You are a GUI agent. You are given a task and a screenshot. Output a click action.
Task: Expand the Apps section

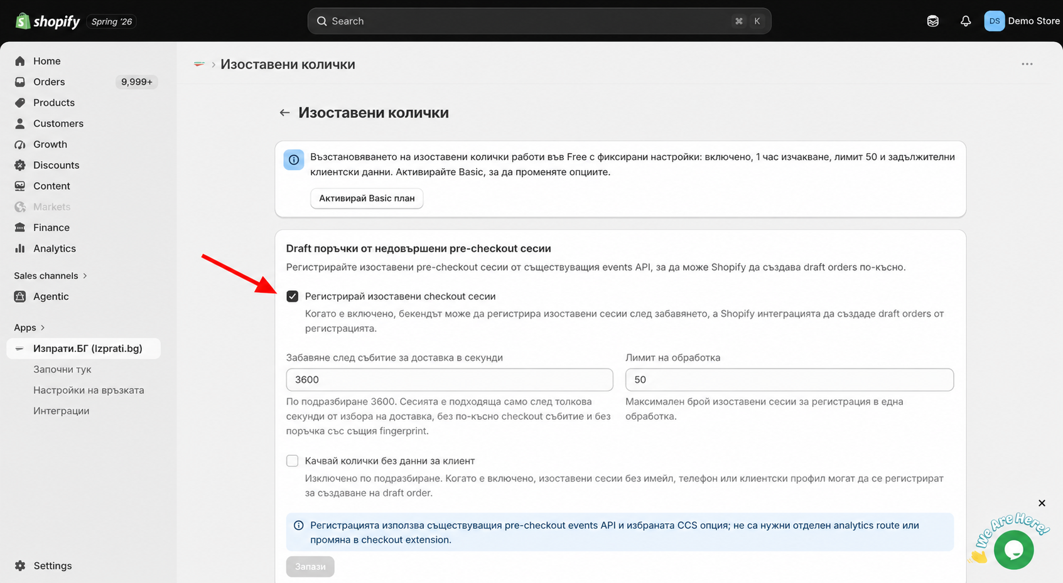pyautogui.click(x=30, y=328)
